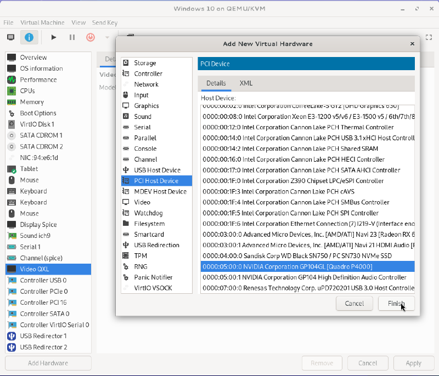Select Intel Ethernet Connection I219-V device
Image resolution: width=439 pixels, height=376 pixels.
(307, 224)
